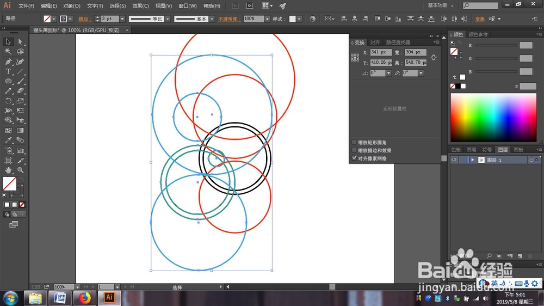Select the Gradient tool
The height and width of the screenshot is (306, 544).
point(20,131)
